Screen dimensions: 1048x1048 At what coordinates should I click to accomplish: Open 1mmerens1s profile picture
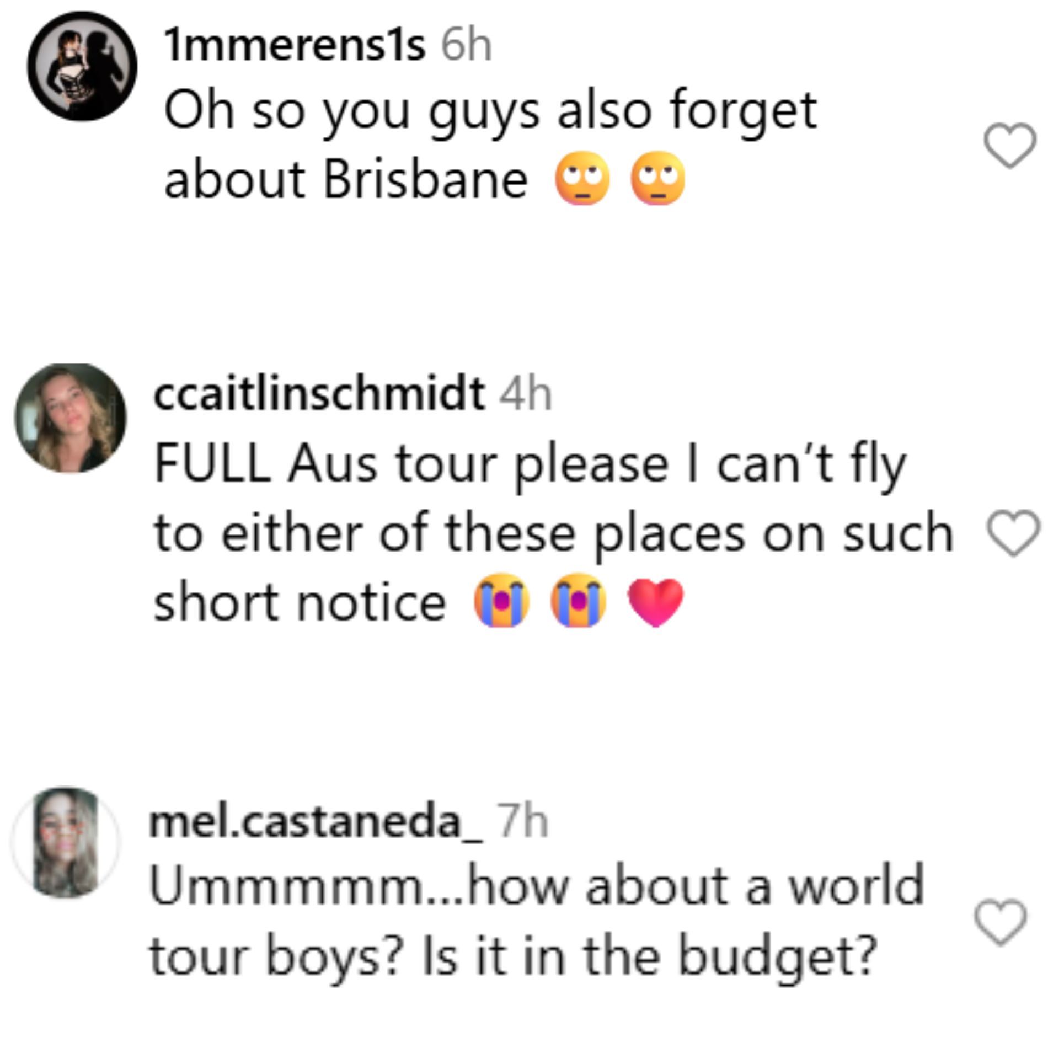point(83,66)
